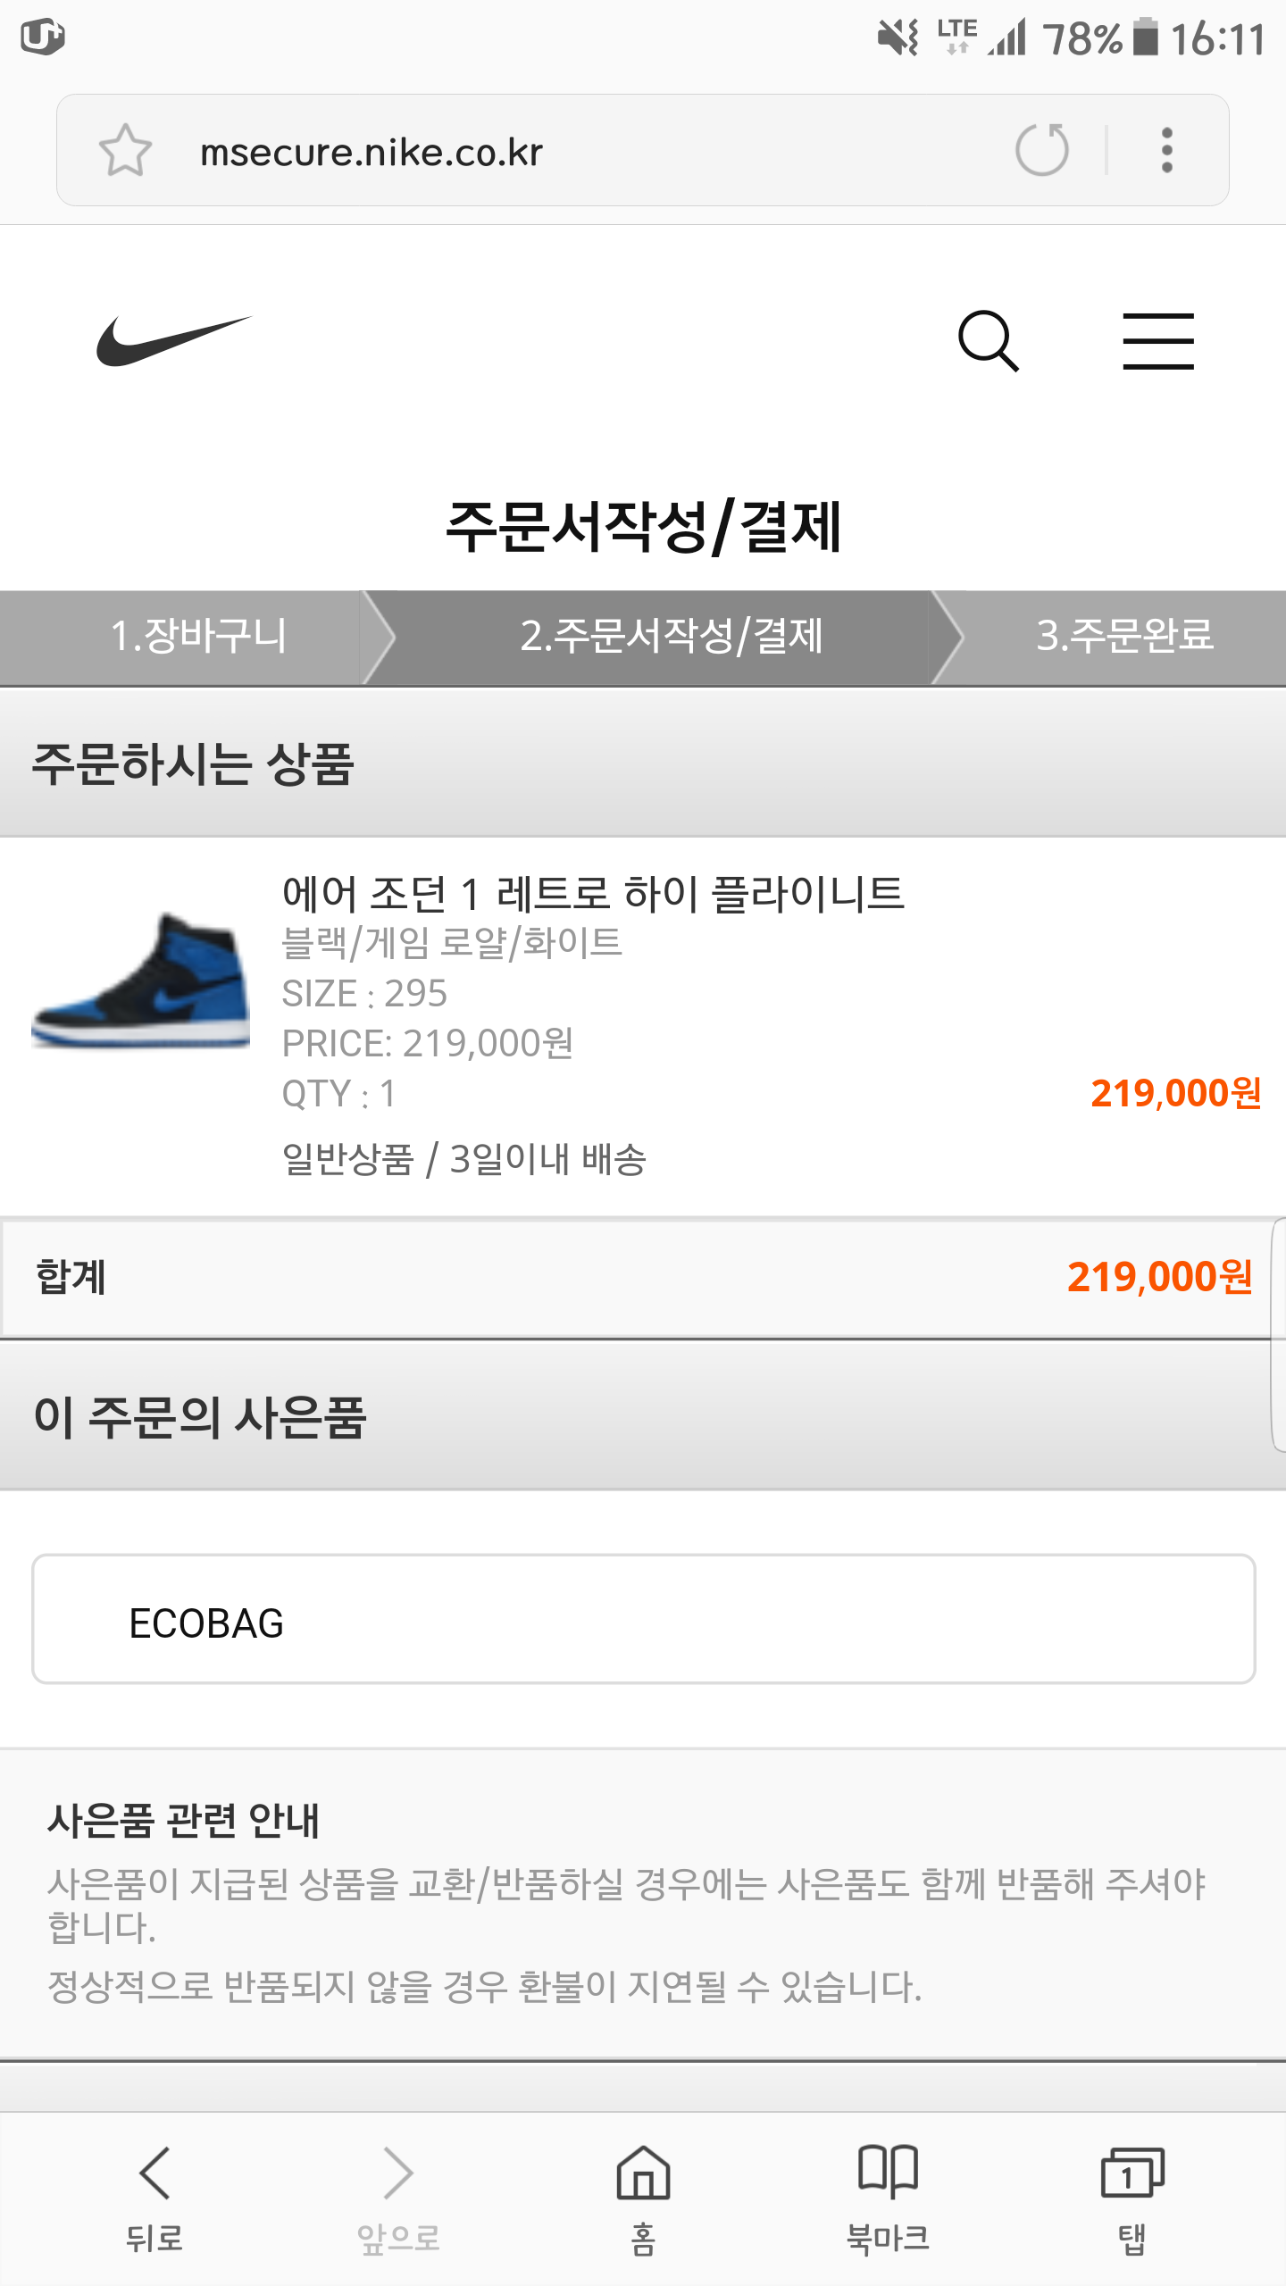
Task: Select the 2.주문서작성/결제 step tab
Action: click(670, 637)
